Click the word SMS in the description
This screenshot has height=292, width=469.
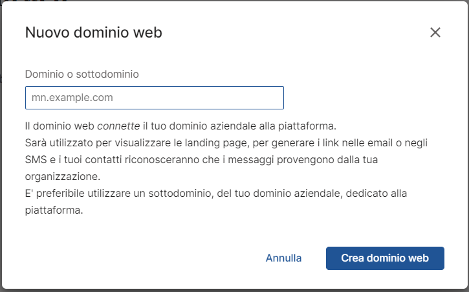pos(36,160)
